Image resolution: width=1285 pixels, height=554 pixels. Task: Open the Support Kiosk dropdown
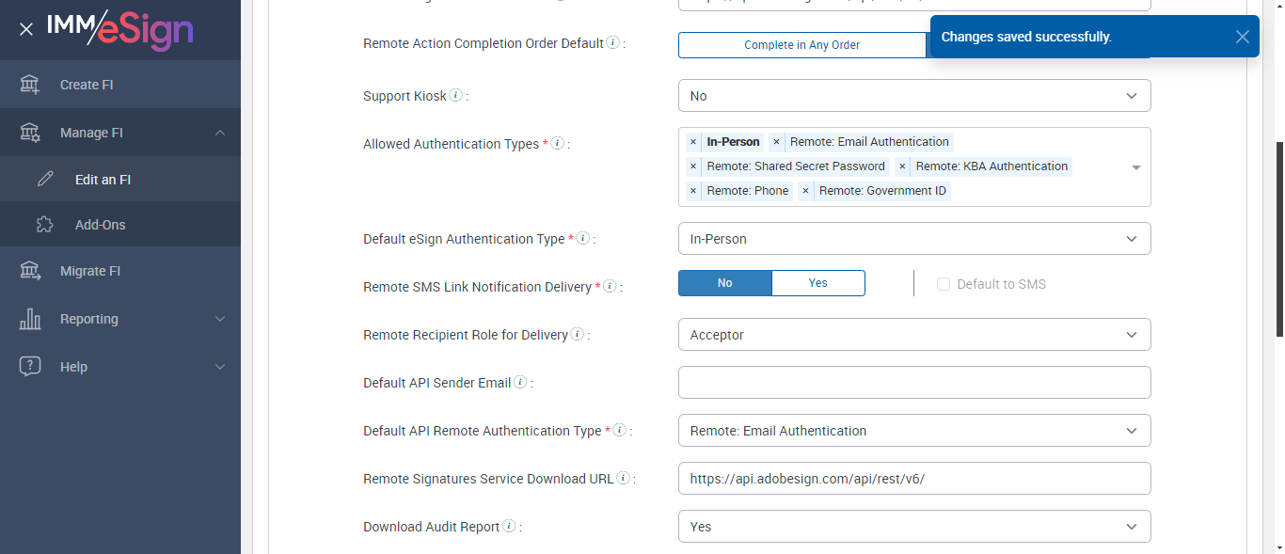coord(913,96)
